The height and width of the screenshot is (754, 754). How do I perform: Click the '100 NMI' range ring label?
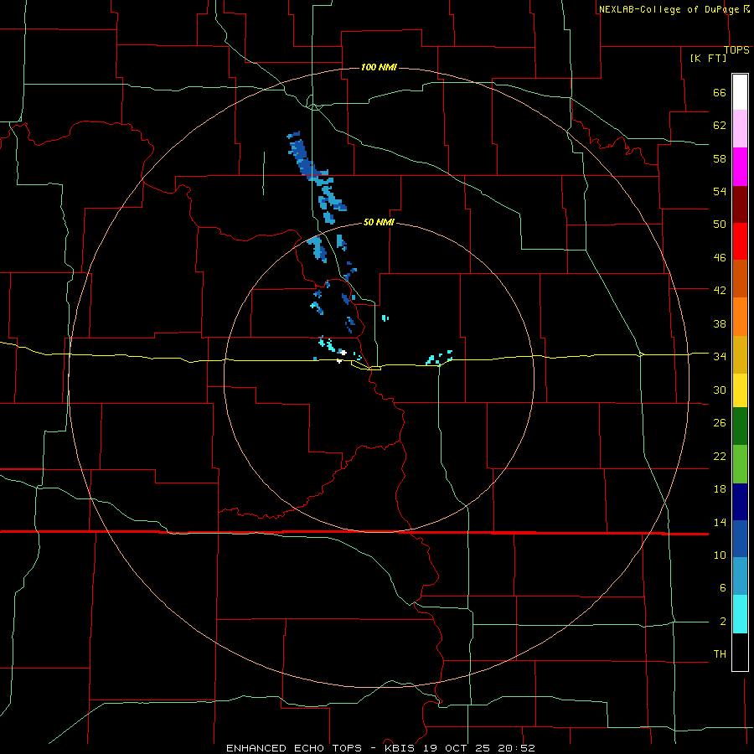point(379,67)
